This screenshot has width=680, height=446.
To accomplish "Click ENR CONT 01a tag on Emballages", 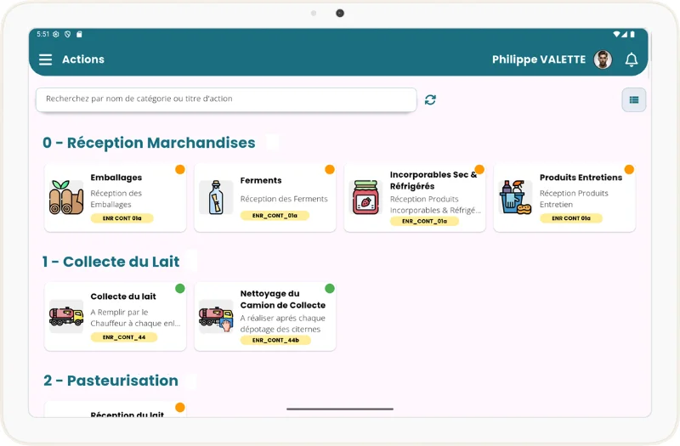I will (x=122, y=218).
